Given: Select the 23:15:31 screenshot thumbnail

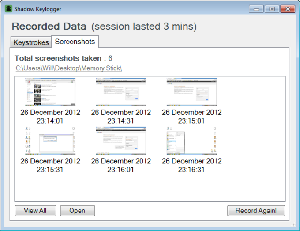Looking at the screenshot, I should [50, 141].
